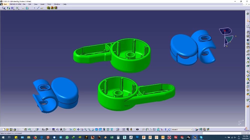Open the Window menu
Viewport: 250px width, 140px height.
(x=57, y=4)
